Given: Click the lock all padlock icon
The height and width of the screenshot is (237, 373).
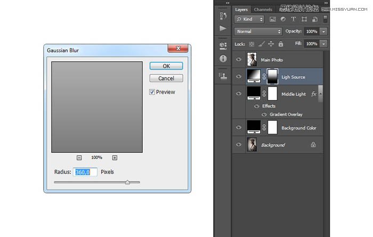Looking at the screenshot, I should click(280, 44).
